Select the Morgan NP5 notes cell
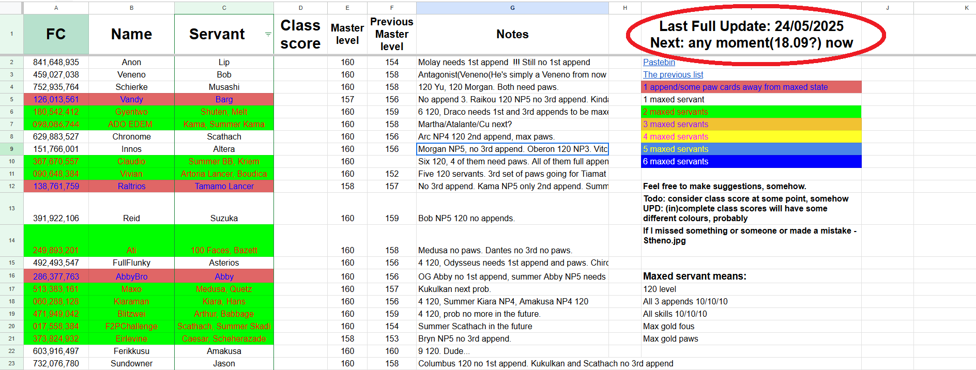 (x=512, y=149)
